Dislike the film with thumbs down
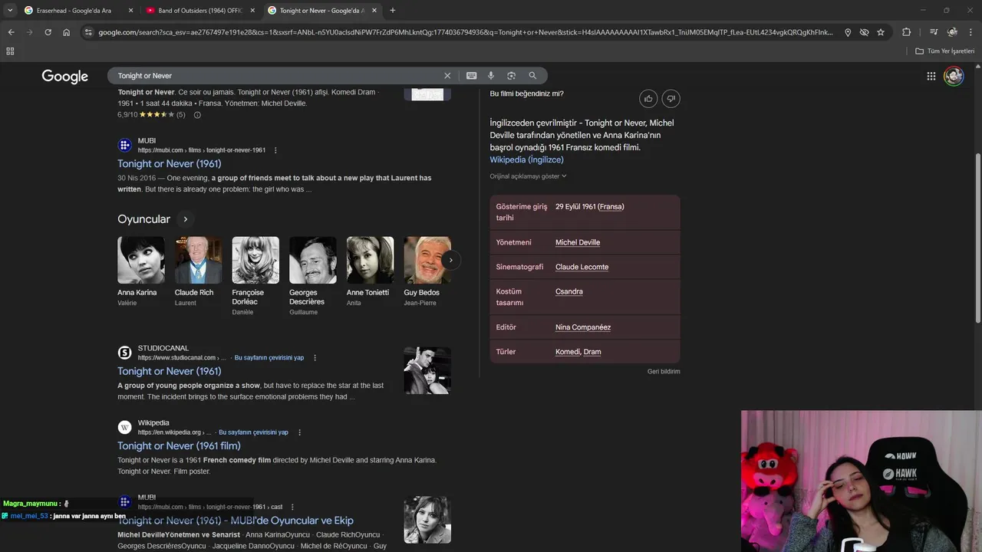 pyautogui.click(x=671, y=99)
